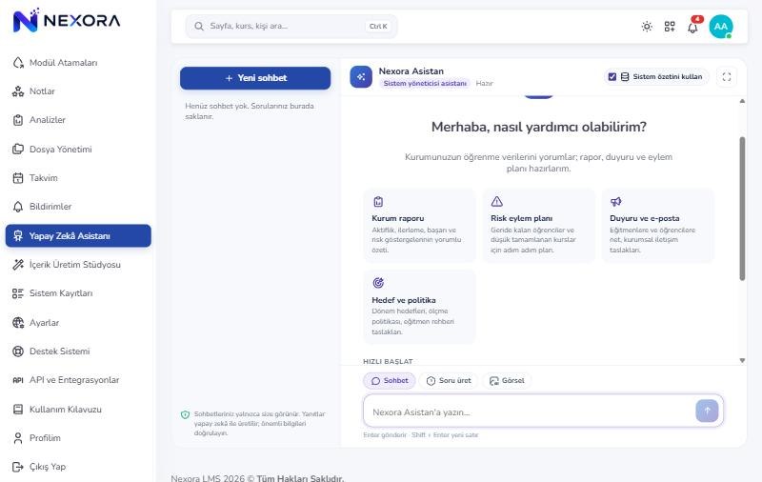Open the apps grid icon in header

[x=670, y=27]
